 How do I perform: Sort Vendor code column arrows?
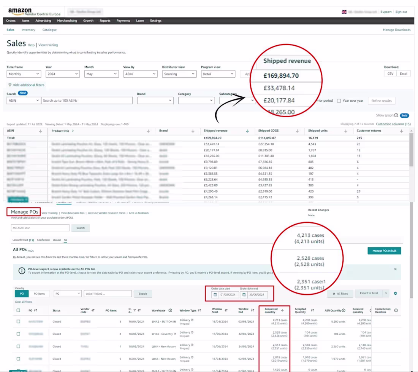(93, 310)
